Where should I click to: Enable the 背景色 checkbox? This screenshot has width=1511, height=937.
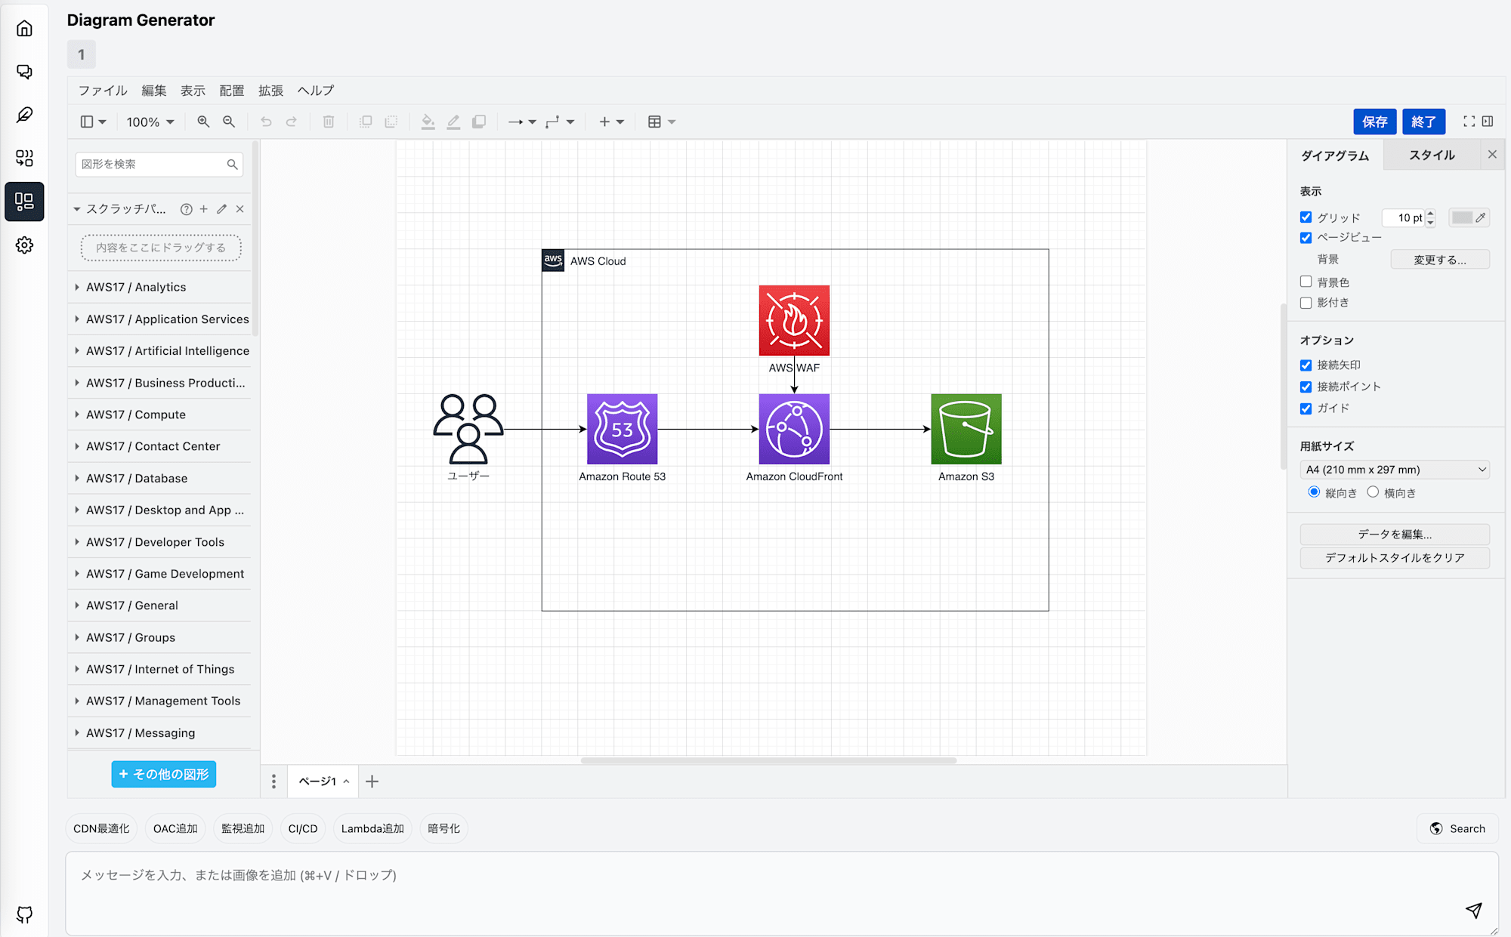[1306, 282]
